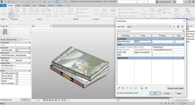Click the Edit Parameter pencil icon
The width and height of the screenshot is (195, 105).
coord(119,88)
